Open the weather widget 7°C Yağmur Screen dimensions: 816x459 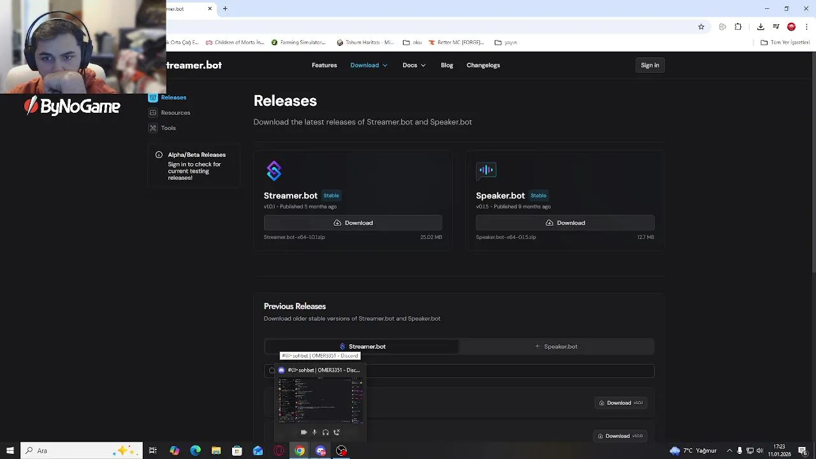tap(694, 451)
